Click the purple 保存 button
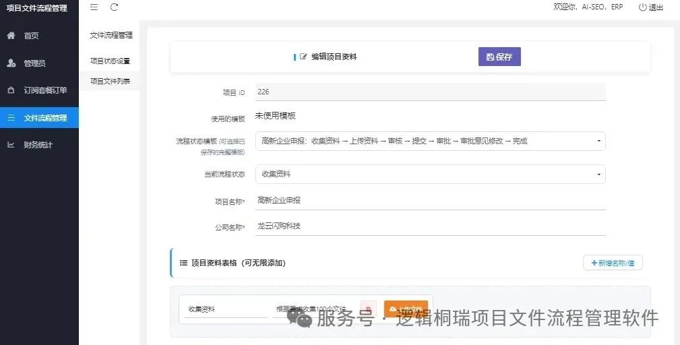This screenshot has height=345, width=680. pyautogui.click(x=499, y=57)
